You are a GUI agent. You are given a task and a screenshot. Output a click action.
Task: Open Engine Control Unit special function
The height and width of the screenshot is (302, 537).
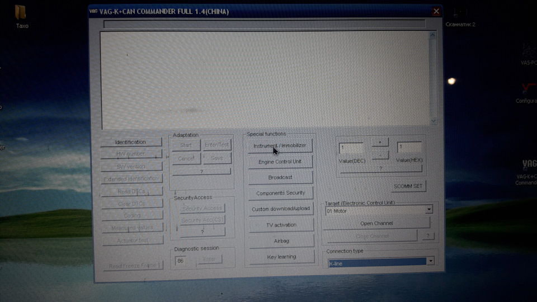tap(280, 162)
